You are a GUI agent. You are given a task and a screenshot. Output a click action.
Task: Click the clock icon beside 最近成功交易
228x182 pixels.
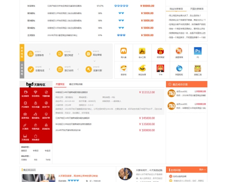coord(170,84)
